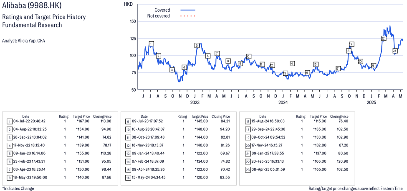The width and height of the screenshot is (407, 191).
Task: Click chart marker 19 on the price line
Action: click(x=351, y=44)
